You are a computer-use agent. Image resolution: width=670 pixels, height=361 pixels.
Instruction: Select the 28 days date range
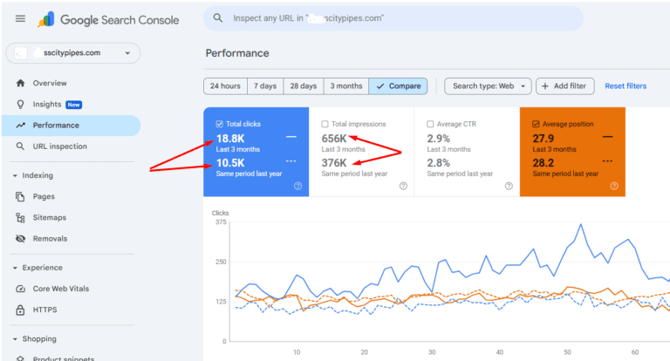coord(303,86)
